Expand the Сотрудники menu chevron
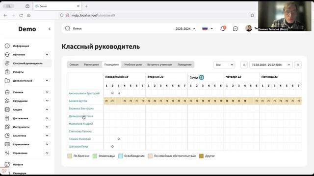The image size is (314, 176). [47, 101]
